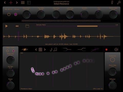Click the Dry/Wet knob
The height and width of the screenshot is (92, 123).
[84, 15]
